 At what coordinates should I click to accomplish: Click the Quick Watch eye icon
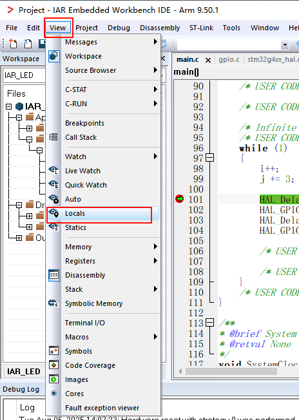tap(53, 185)
